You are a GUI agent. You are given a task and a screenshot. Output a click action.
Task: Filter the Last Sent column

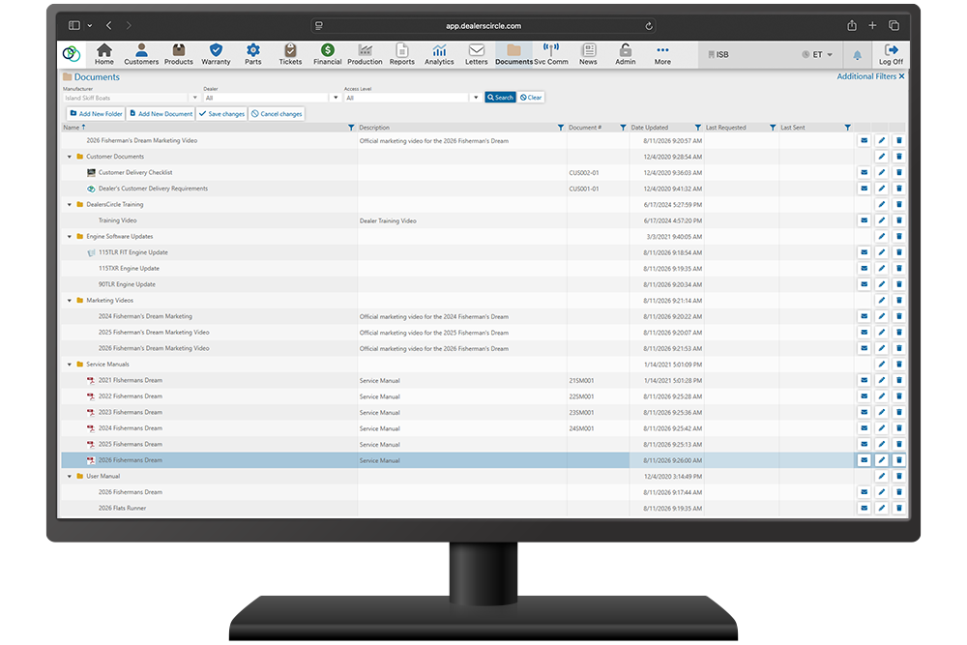pyautogui.click(x=847, y=128)
